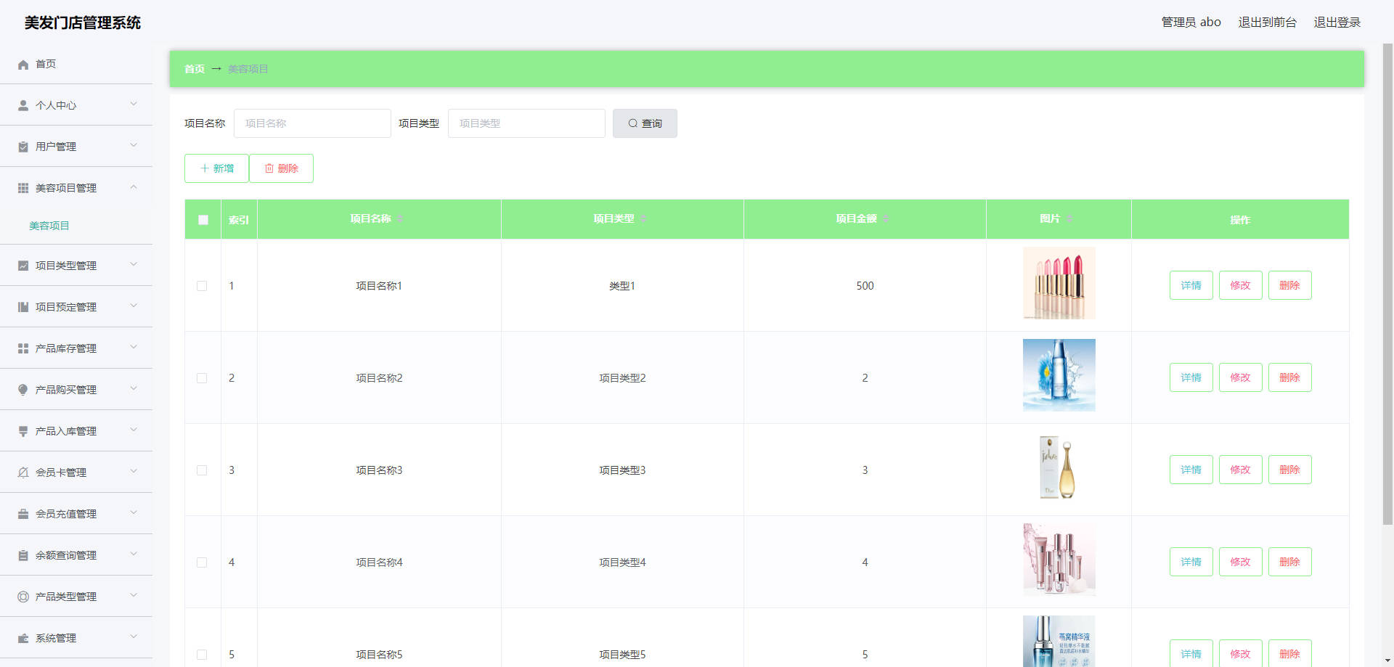1394x667 pixels.
Task: Check the row checkbox for 项目名称4
Action: pos(202,562)
